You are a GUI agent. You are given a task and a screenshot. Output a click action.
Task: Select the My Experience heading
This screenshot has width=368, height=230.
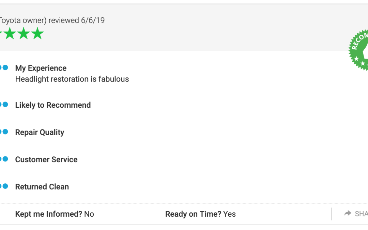pos(41,68)
